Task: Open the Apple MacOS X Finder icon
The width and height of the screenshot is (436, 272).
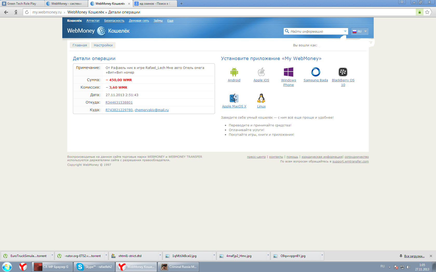Action: 234,98
